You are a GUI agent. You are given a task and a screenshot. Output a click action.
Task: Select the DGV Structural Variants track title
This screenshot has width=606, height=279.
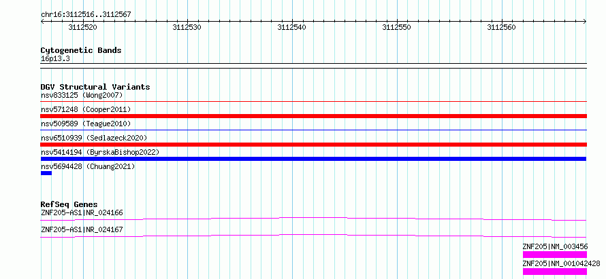pos(95,87)
